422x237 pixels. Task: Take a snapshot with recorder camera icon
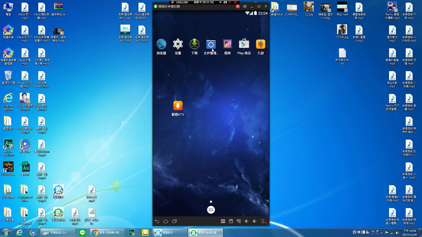tap(225, 2)
